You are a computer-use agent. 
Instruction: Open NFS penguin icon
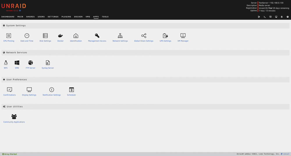pos(6,63)
